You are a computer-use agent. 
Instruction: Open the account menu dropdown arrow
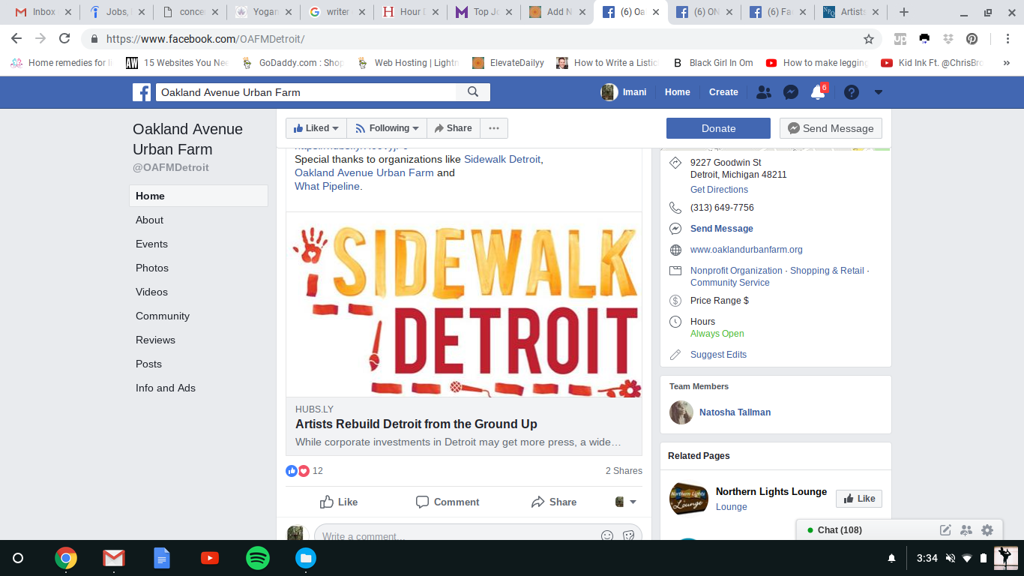tap(879, 92)
